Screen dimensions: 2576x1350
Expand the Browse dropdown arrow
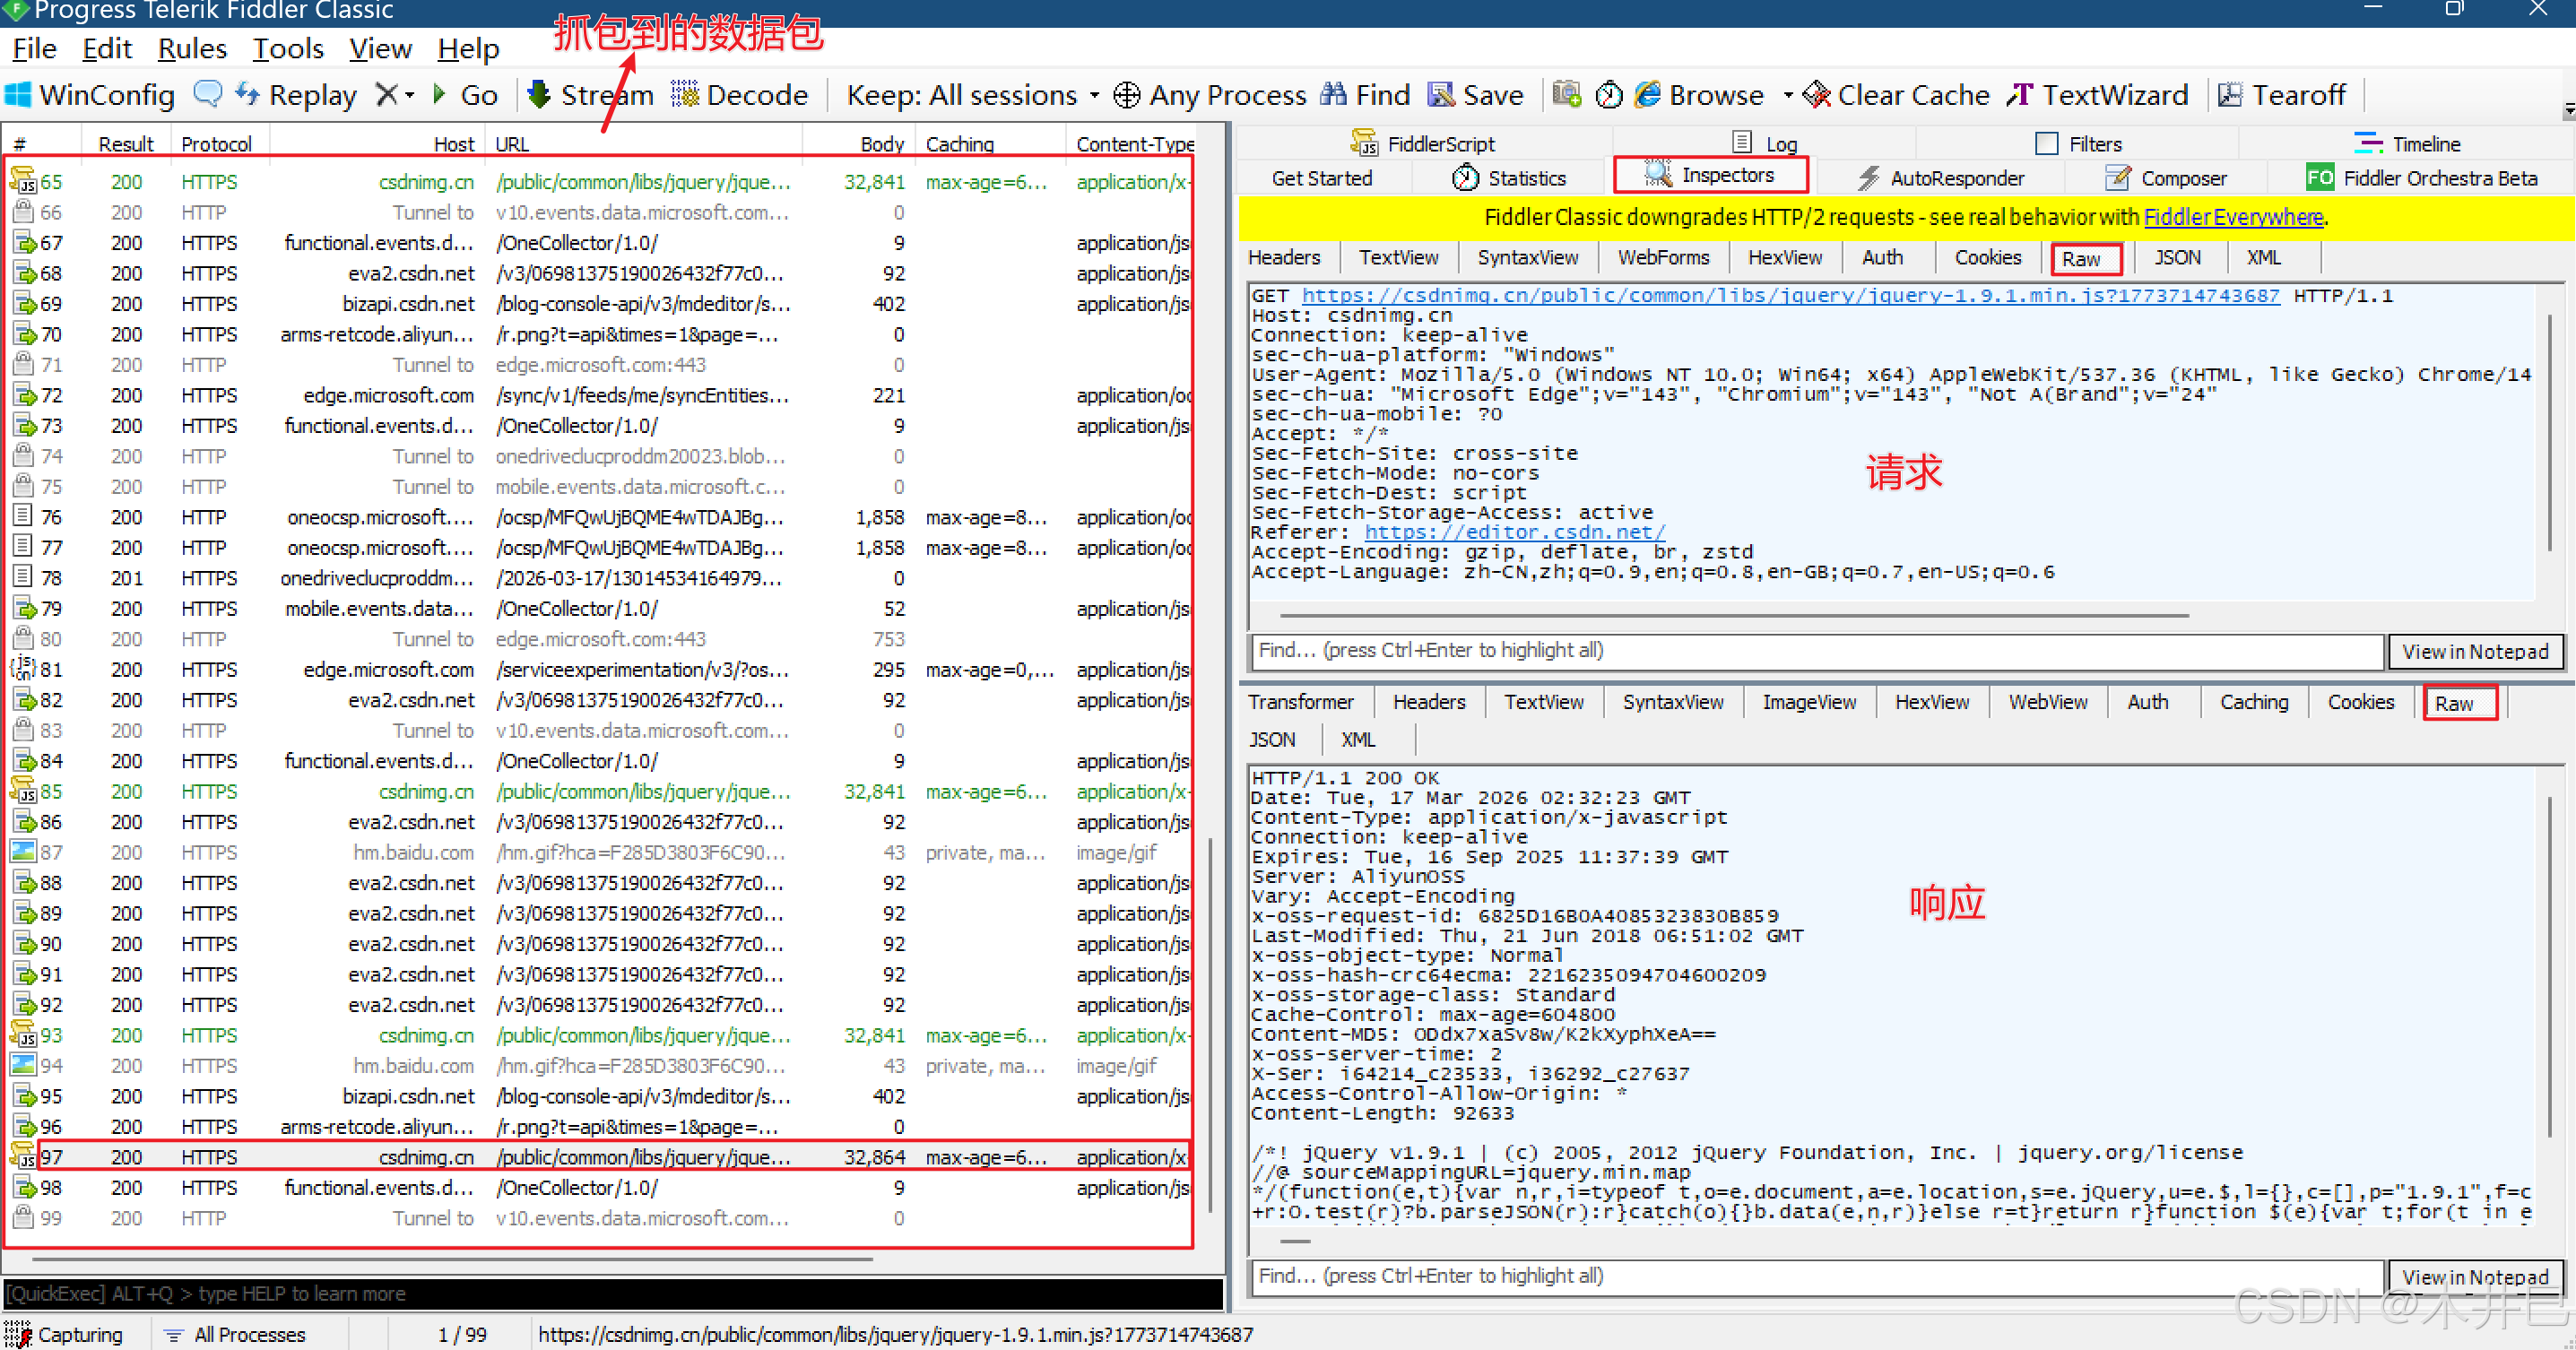(1787, 96)
